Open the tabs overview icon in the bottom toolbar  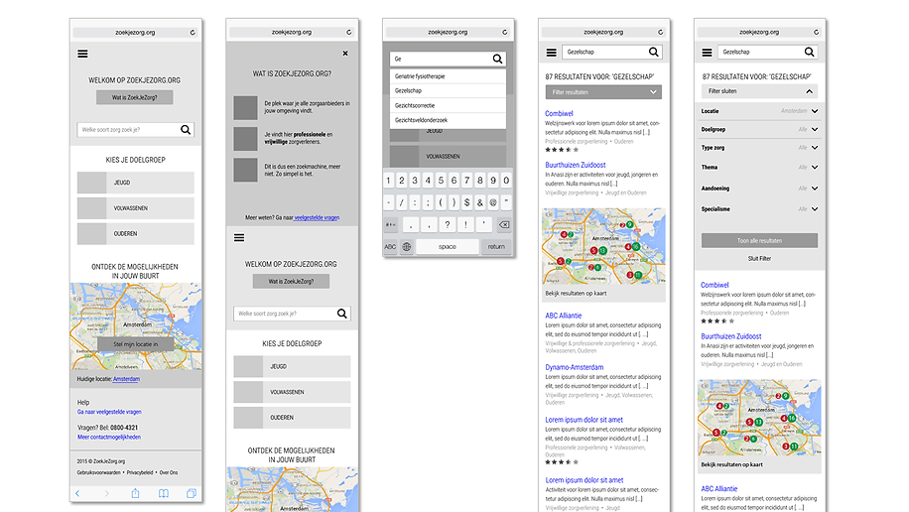192,493
